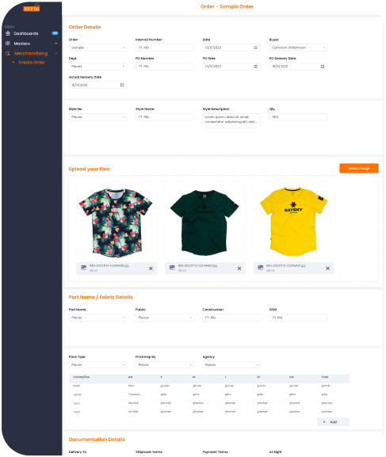Open Create Order in sidebar

pos(32,63)
